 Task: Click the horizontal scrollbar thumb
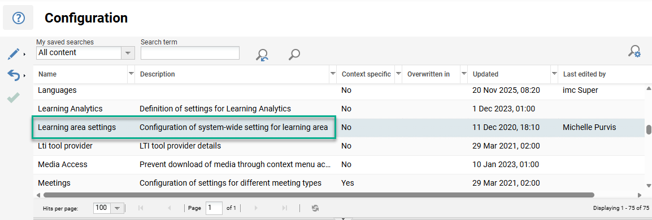click(319, 195)
